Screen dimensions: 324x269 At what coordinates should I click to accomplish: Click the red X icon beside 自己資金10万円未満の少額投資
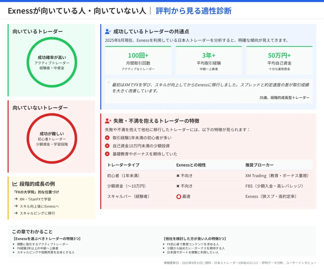coord(107,146)
